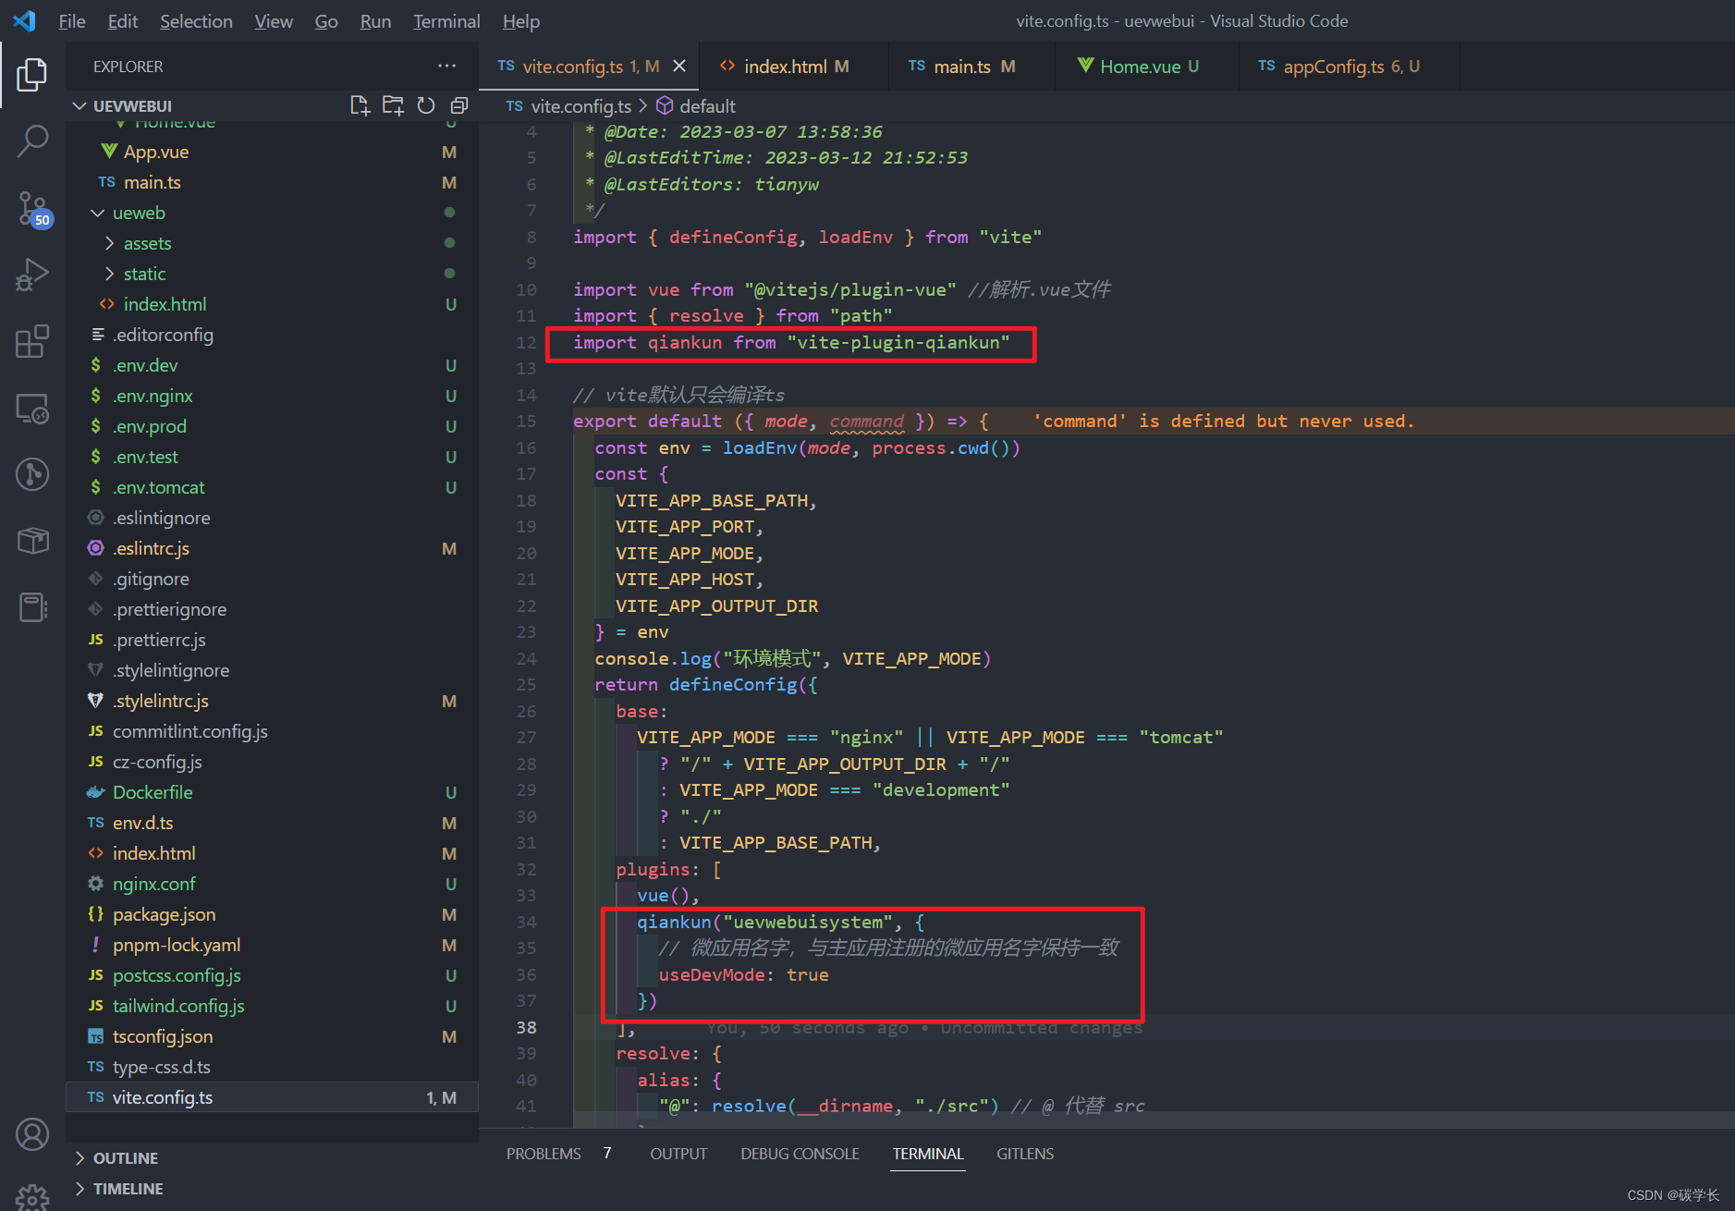Open Explorer more actions ellipsis
The height and width of the screenshot is (1211, 1735).
447,66
